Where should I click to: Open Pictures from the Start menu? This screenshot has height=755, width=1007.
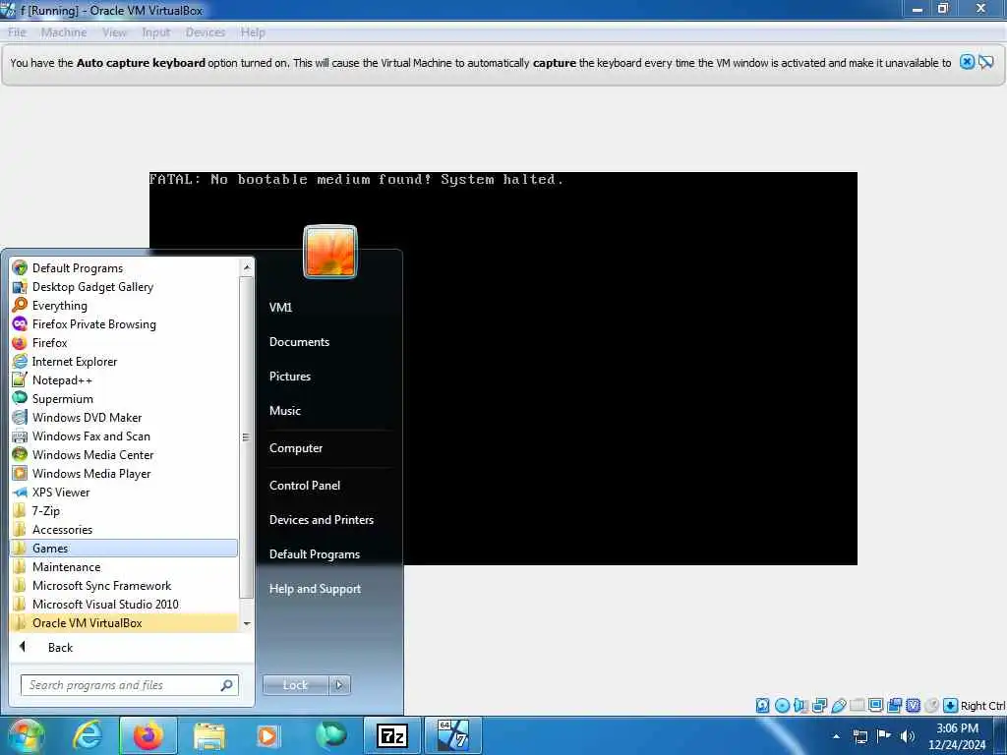tap(290, 377)
